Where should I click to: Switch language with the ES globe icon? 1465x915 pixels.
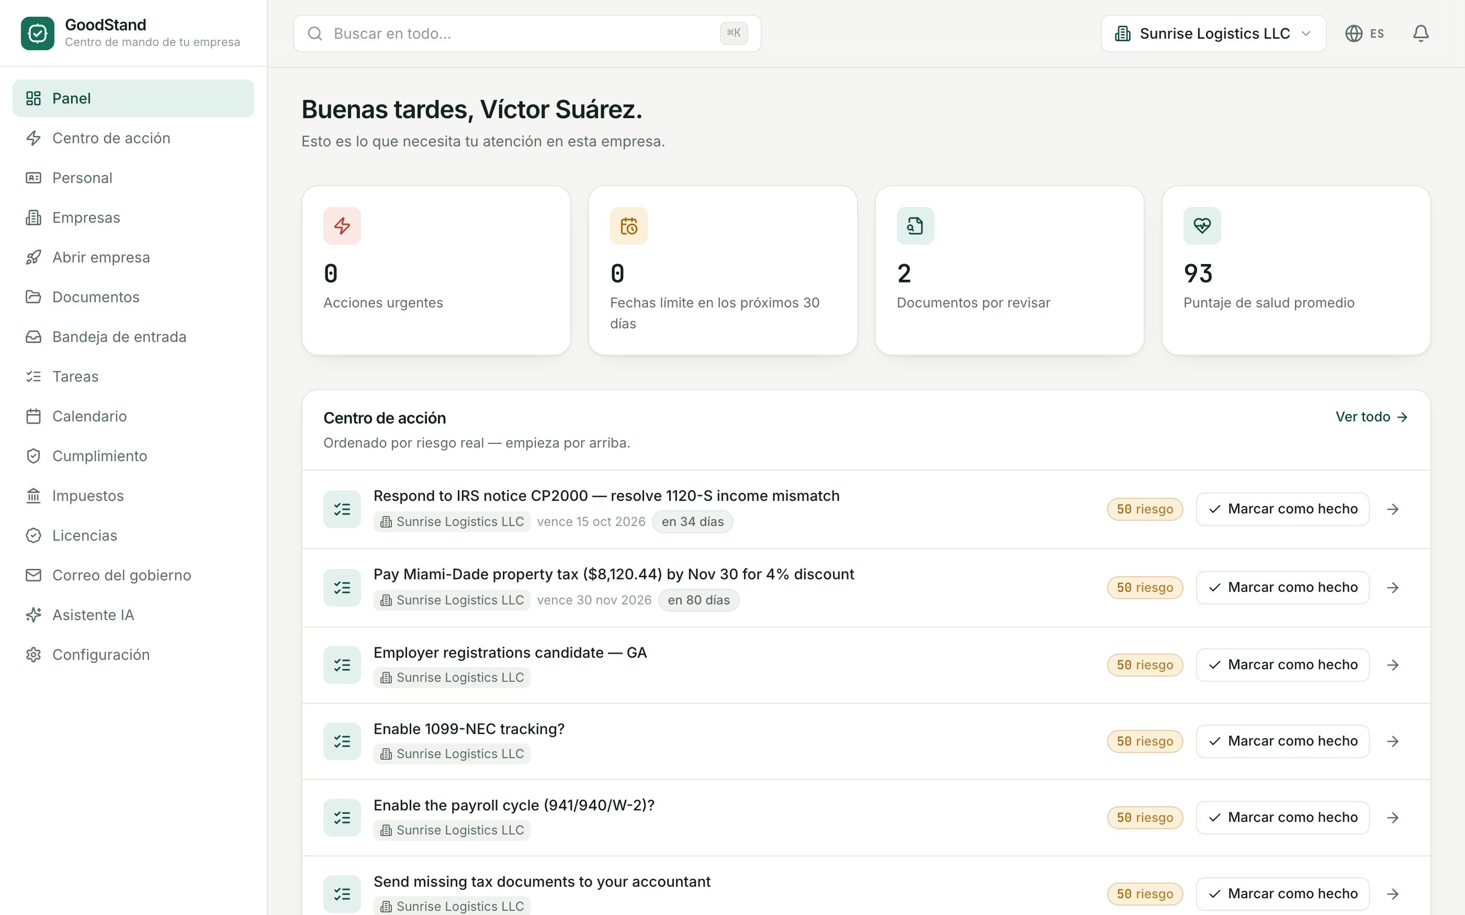tap(1365, 33)
